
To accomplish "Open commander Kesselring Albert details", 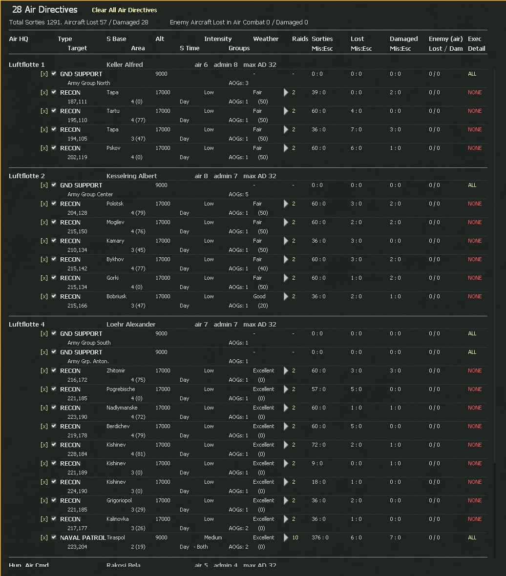I will pos(131,176).
